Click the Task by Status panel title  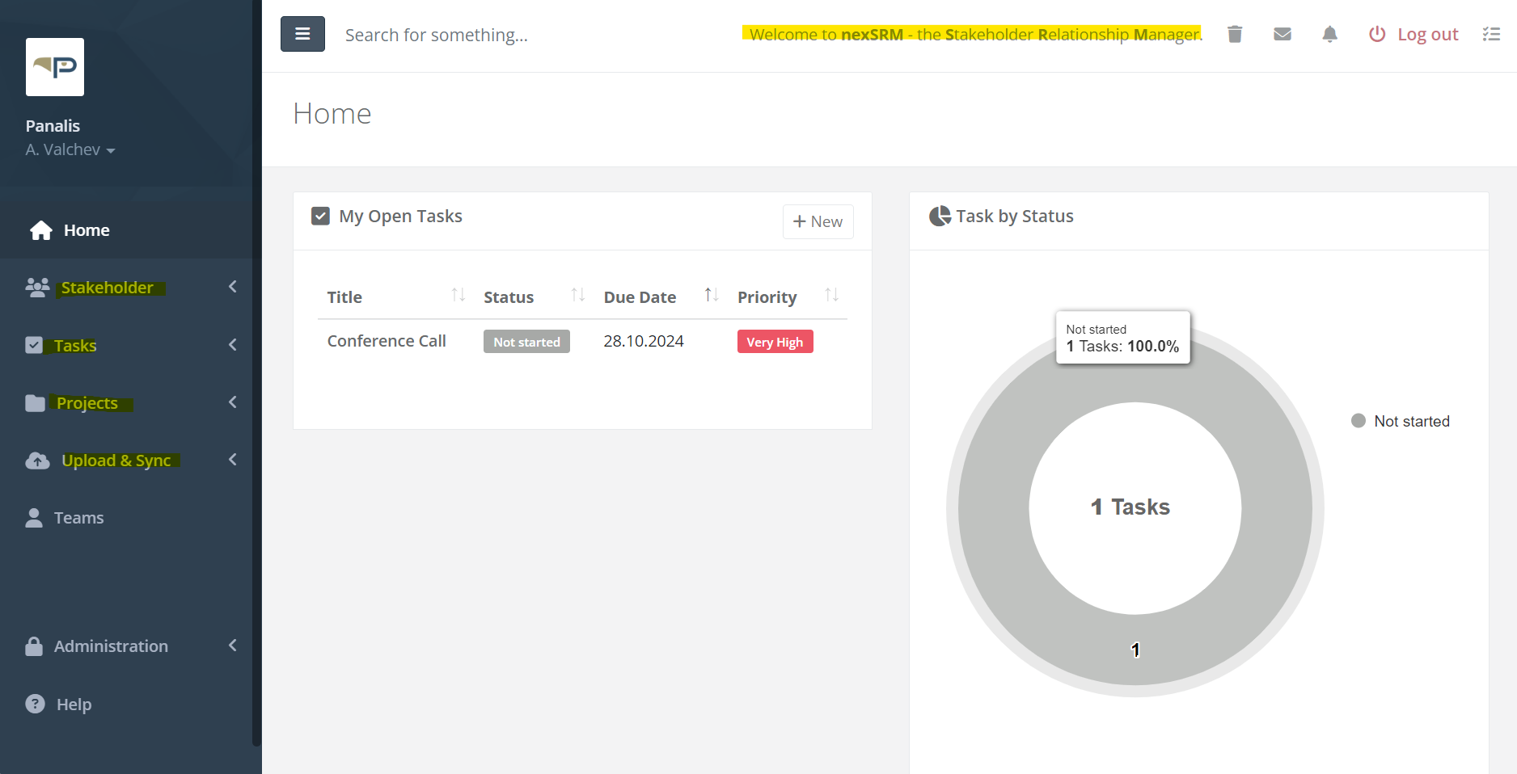click(x=1015, y=216)
